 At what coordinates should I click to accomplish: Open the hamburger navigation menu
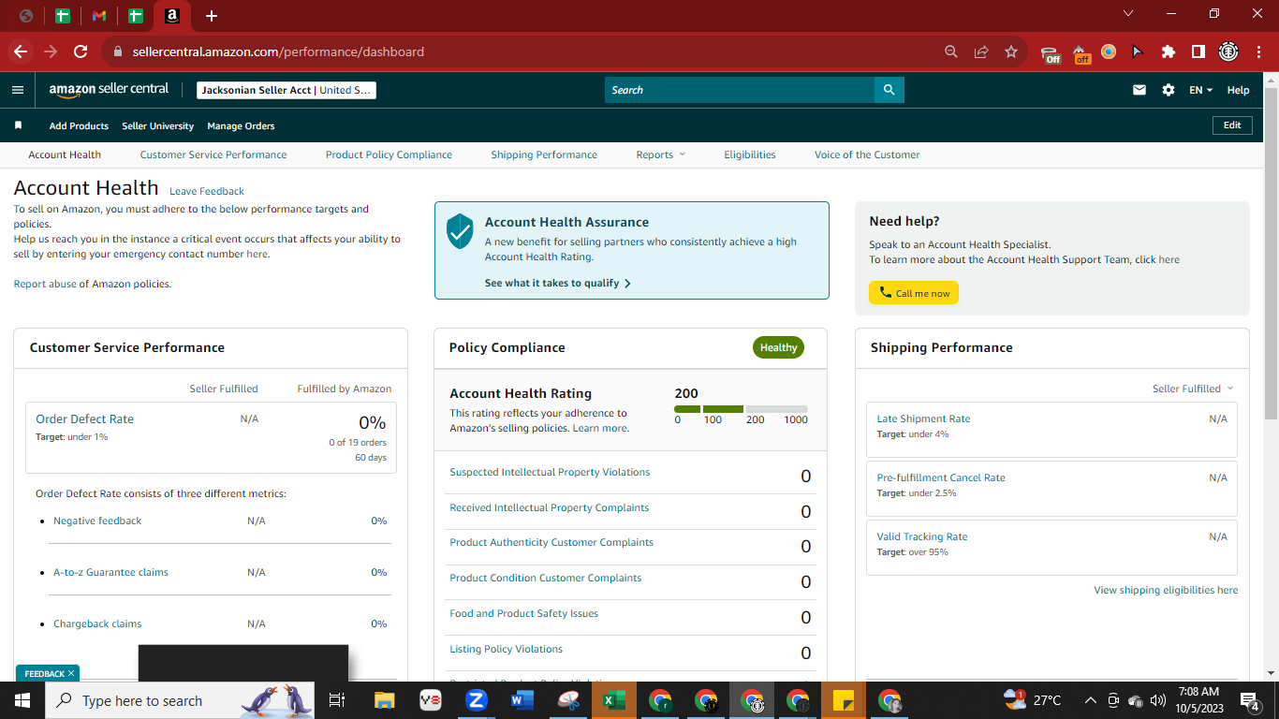coord(18,90)
